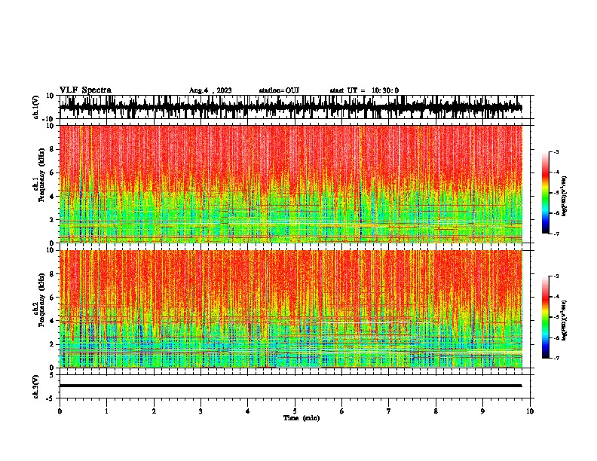Select the ch.3 flat black trace
This screenshot has height=461, width=597.
pyautogui.click(x=291, y=386)
